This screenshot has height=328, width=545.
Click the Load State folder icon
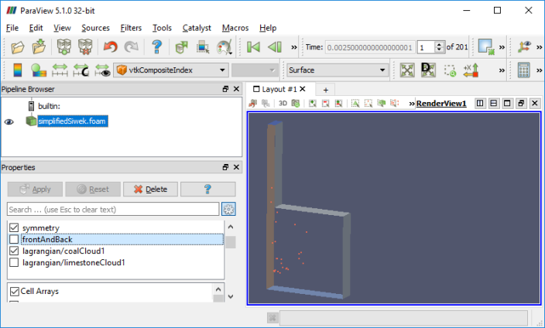coord(39,46)
